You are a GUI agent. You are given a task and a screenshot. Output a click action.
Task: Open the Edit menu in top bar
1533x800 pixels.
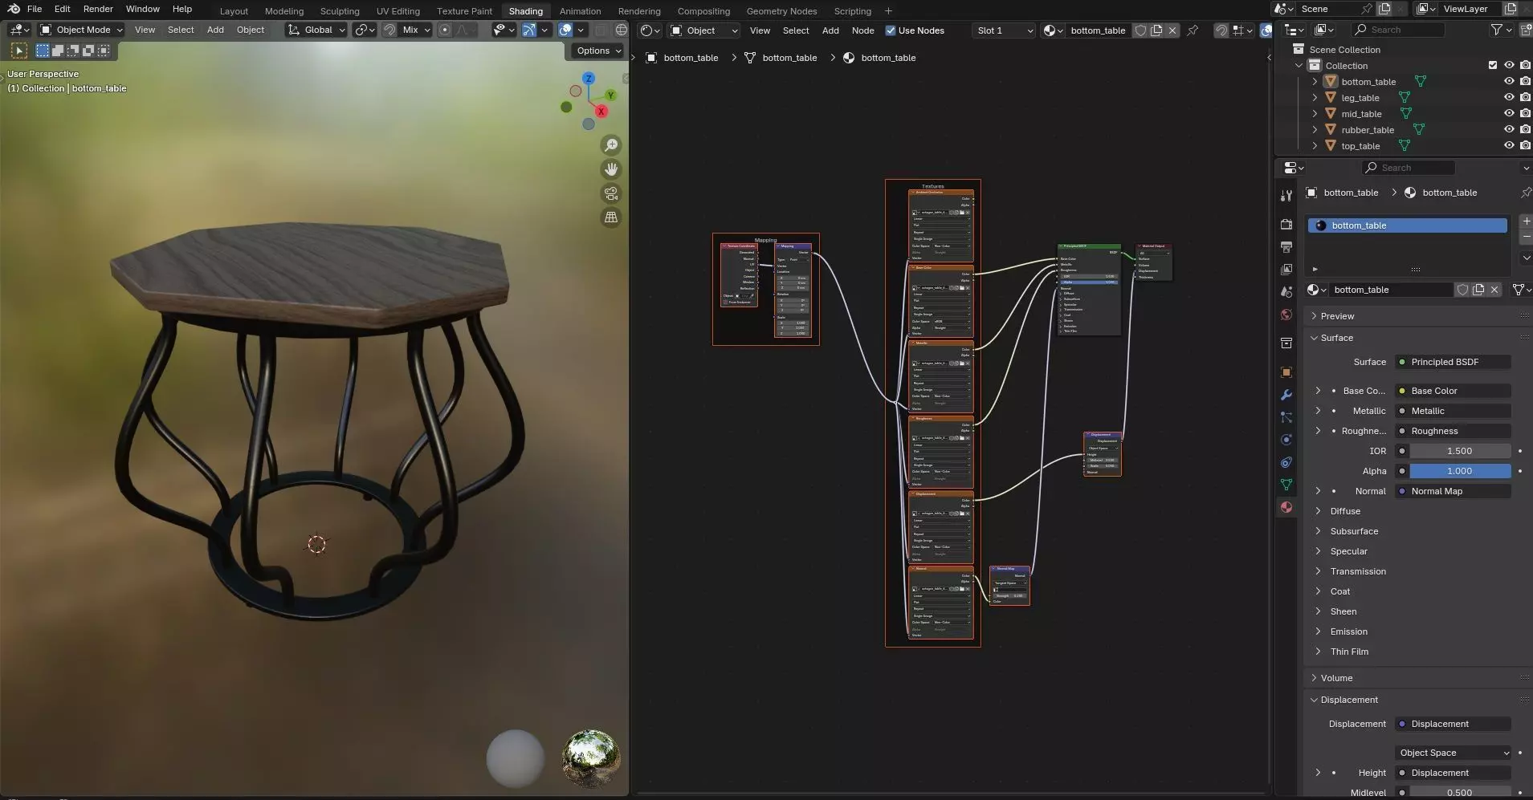click(x=62, y=9)
